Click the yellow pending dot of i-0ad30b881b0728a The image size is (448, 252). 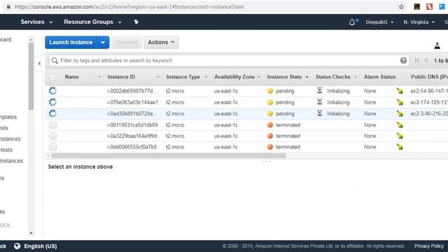pyautogui.click(x=270, y=113)
